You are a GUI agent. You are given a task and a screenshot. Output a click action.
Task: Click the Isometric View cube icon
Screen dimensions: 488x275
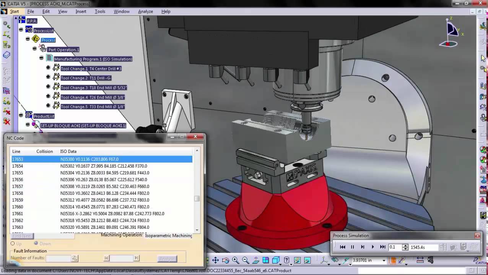coord(276,260)
